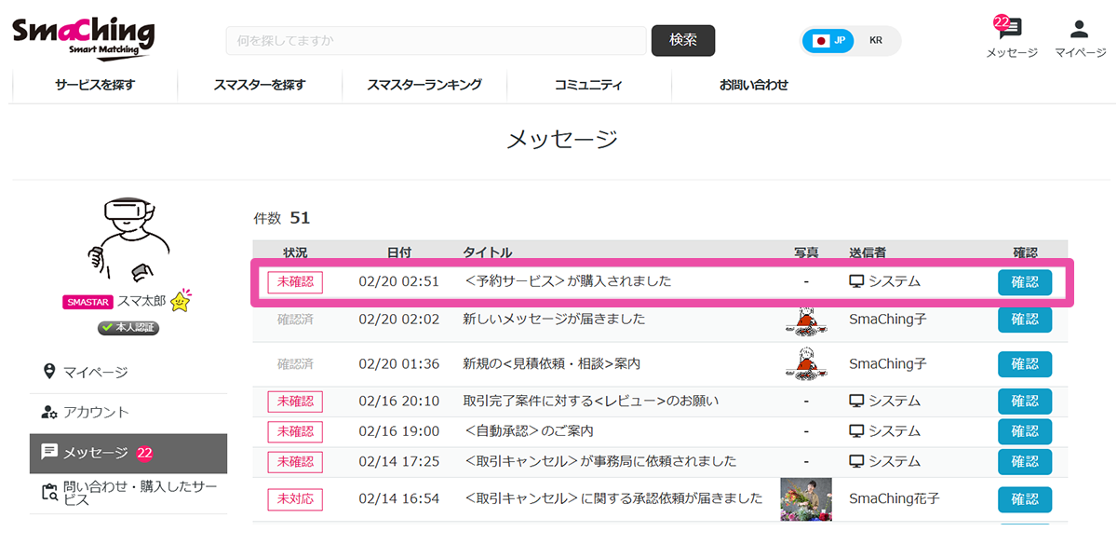Switch language to JP

tap(828, 41)
